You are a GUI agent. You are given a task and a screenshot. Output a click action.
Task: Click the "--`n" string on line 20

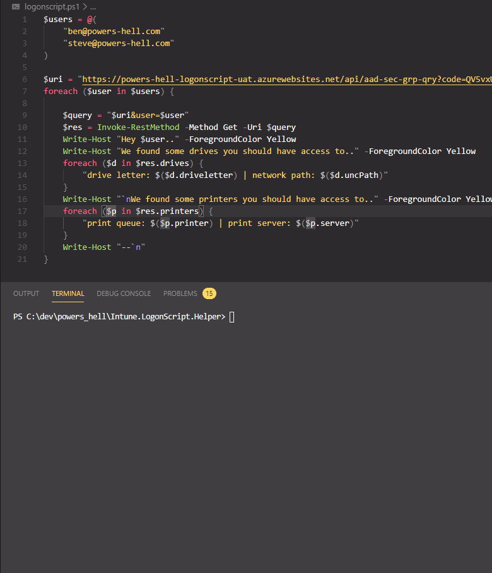point(131,247)
